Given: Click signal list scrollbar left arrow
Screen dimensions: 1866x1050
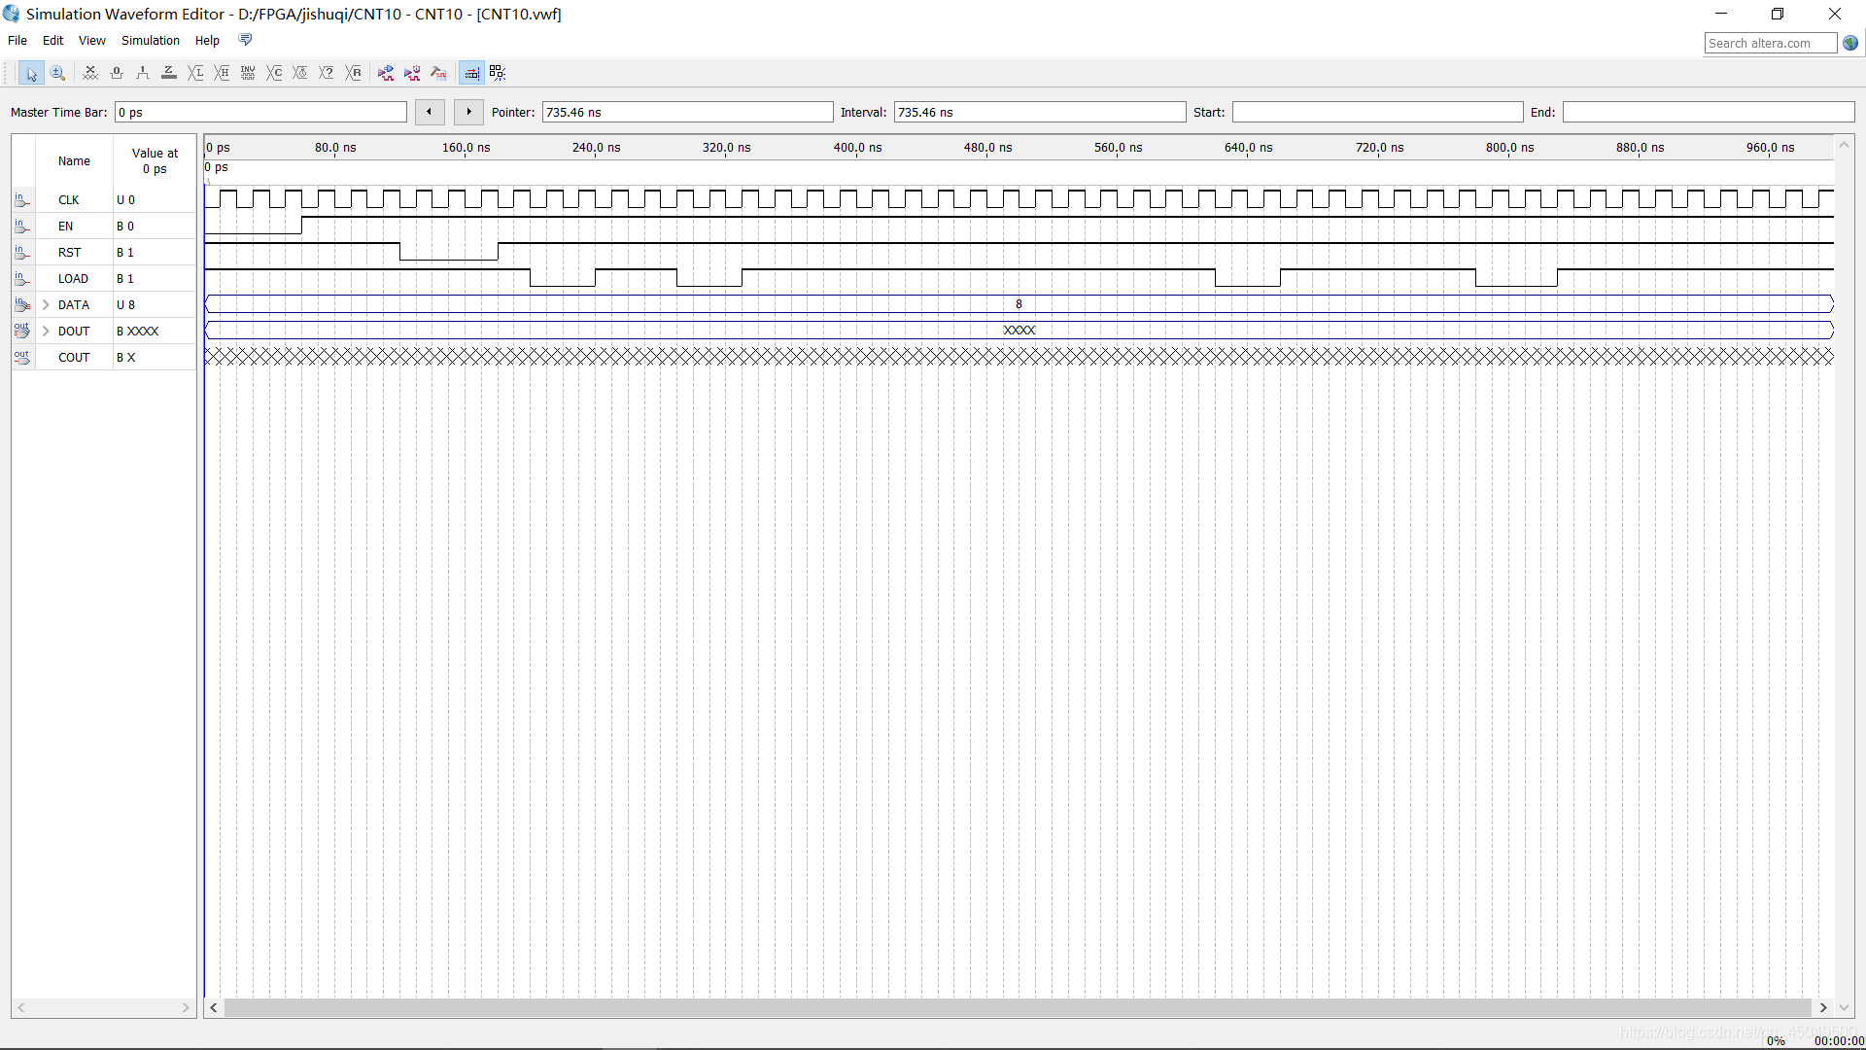Looking at the screenshot, I should (21, 1008).
